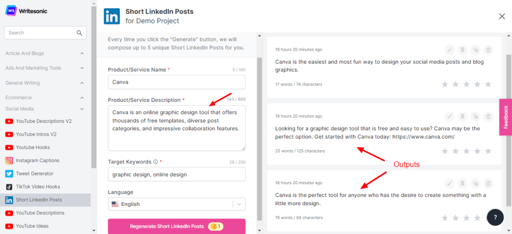Bookmark the 19-word output card
The image size is (512, 234).
point(462,183)
